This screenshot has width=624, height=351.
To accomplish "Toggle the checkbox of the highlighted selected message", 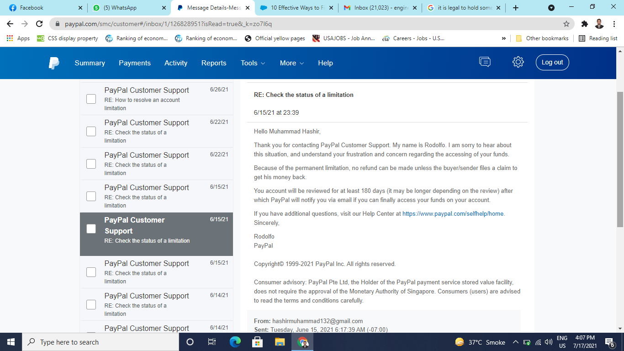I will pos(91,229).
